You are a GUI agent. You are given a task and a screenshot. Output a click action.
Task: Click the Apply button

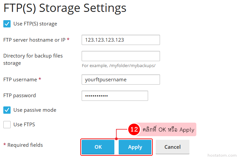(135, 147)
